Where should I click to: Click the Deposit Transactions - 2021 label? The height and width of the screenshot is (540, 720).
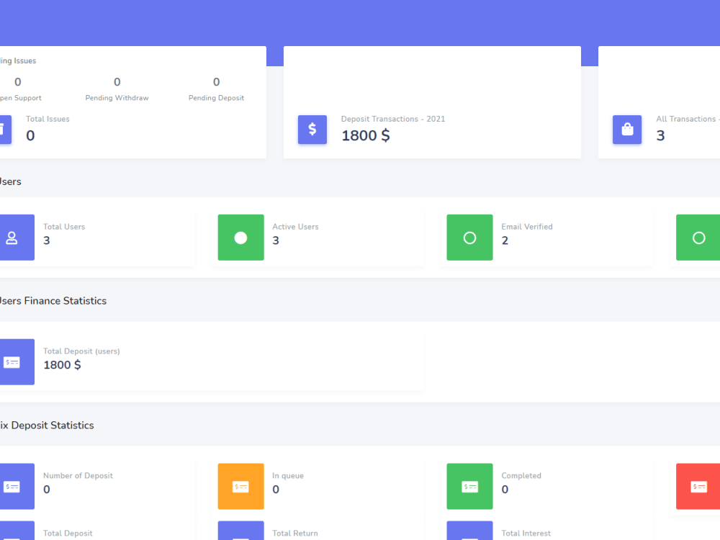[x=393, y=119]
